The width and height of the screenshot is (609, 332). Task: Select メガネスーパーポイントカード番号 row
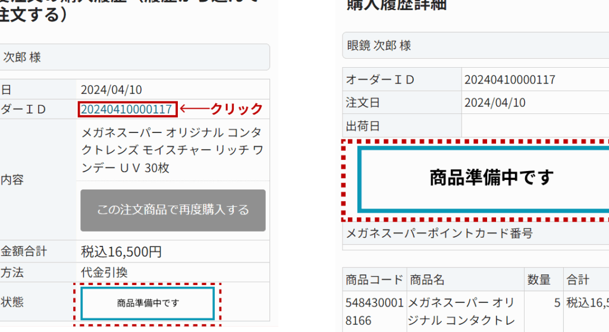[x=475, y=233]
